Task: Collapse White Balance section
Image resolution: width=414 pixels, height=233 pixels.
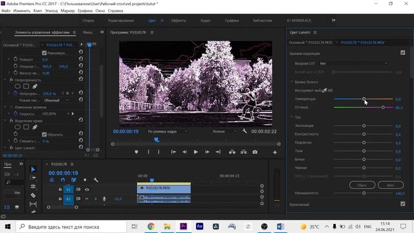Action: point(292,82)
